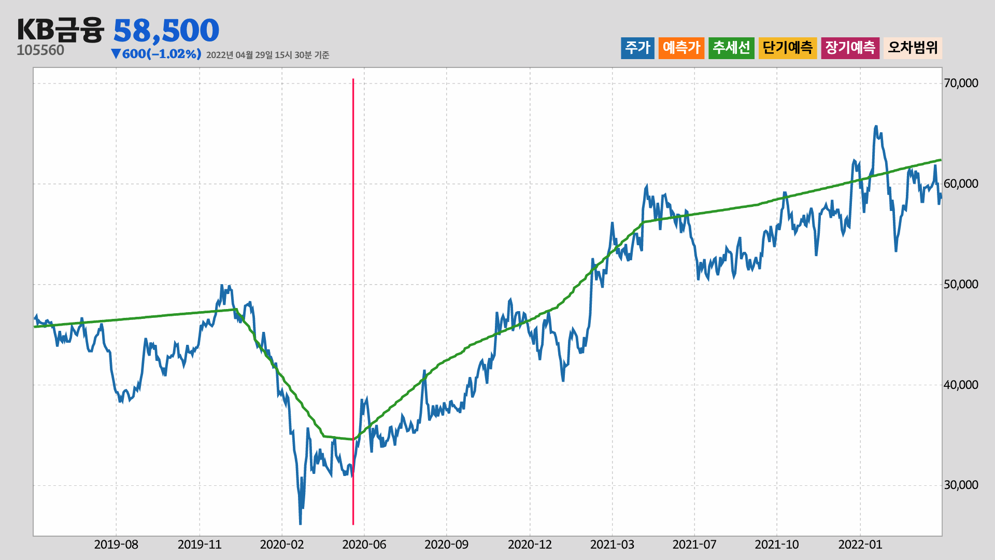Screen dimensions: 995x560
Task: Click the 2019-11 x-axis label
Action: click(x=200, y=544)
